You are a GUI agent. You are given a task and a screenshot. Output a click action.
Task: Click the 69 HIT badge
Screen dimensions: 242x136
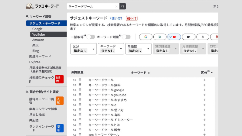(x=132, y=18)
